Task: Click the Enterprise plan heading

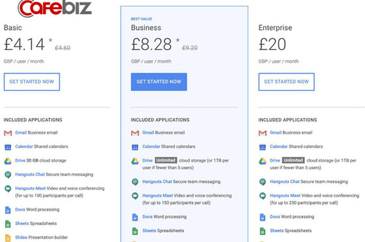Action: pos(275,27)
